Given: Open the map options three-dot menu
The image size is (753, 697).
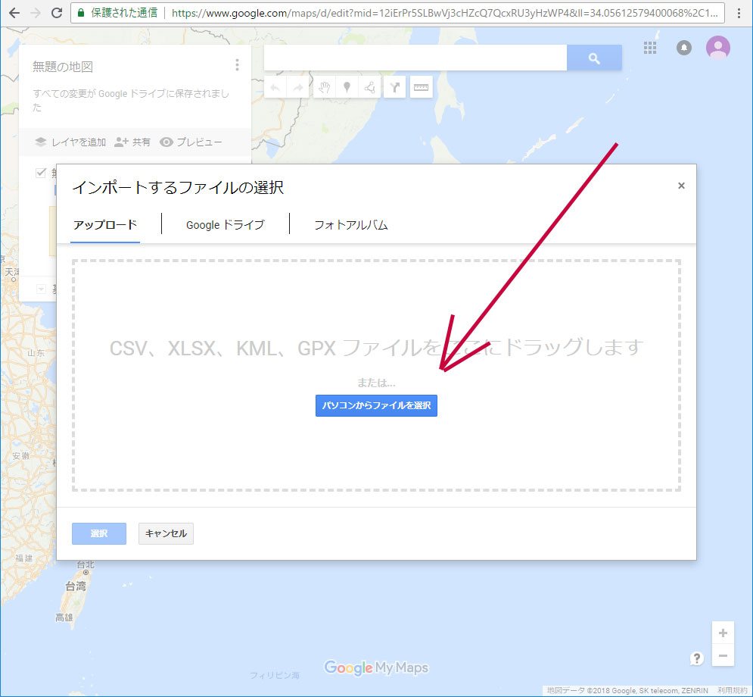Looking at the screenshot, I should point(237,65).
